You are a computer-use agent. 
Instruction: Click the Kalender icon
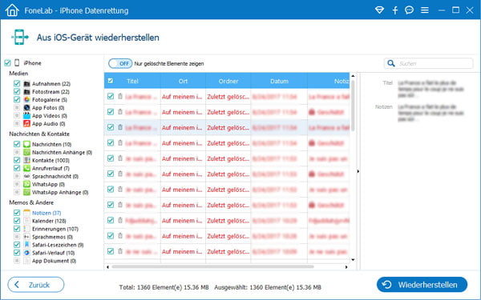click(x=27, y=221)
